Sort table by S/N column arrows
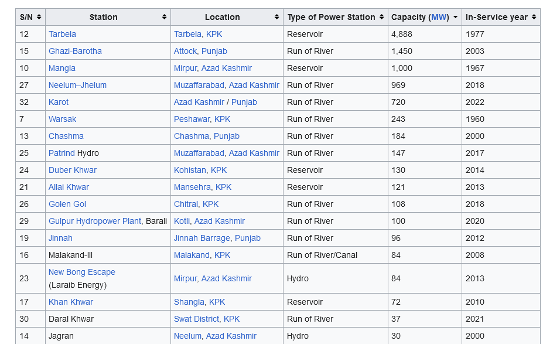 click(x=39, y=17)
